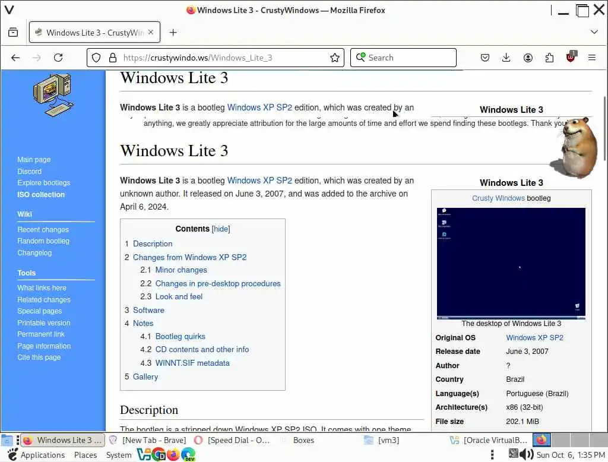Open the System menu
The image size is (608, 462).
point(119,455)
